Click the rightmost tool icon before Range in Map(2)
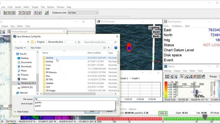220x124 pixels. (x=203, y=76)
